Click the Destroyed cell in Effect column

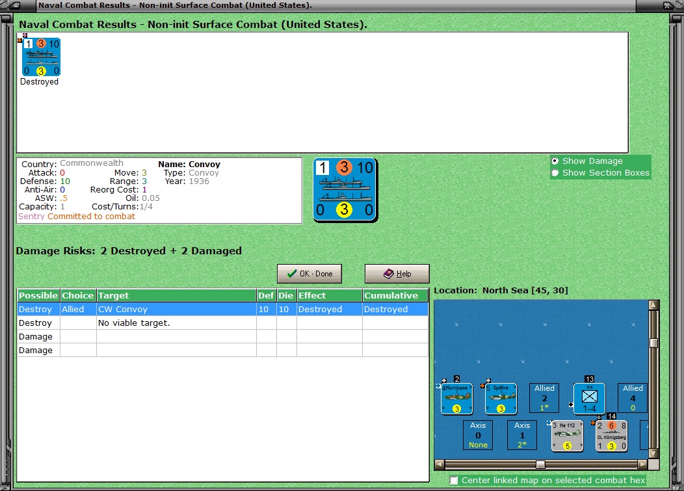(x=330, y=309)
